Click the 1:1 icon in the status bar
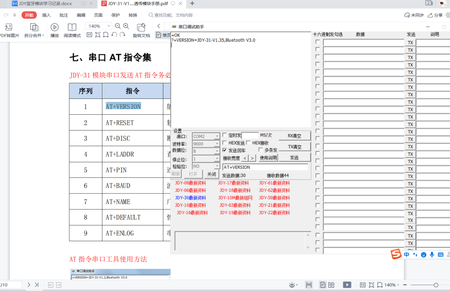Screen dimensions: 450x291 [x=363, y=285]
